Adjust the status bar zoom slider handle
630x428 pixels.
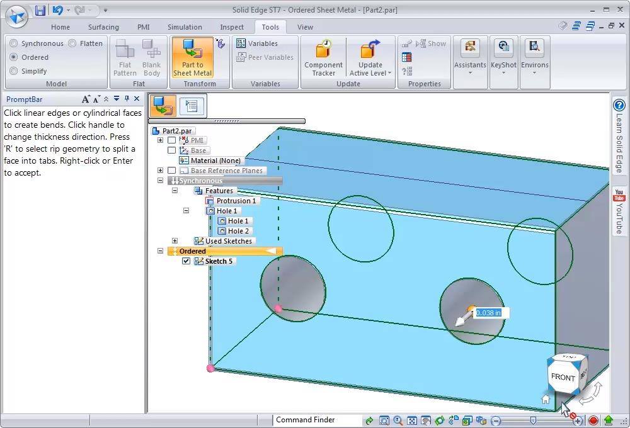click(x=533, y=420)
